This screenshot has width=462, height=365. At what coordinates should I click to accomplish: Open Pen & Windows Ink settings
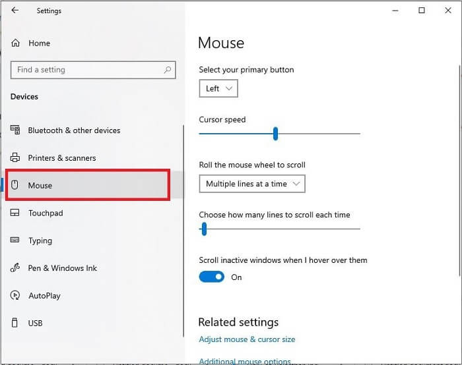point(63,268)
